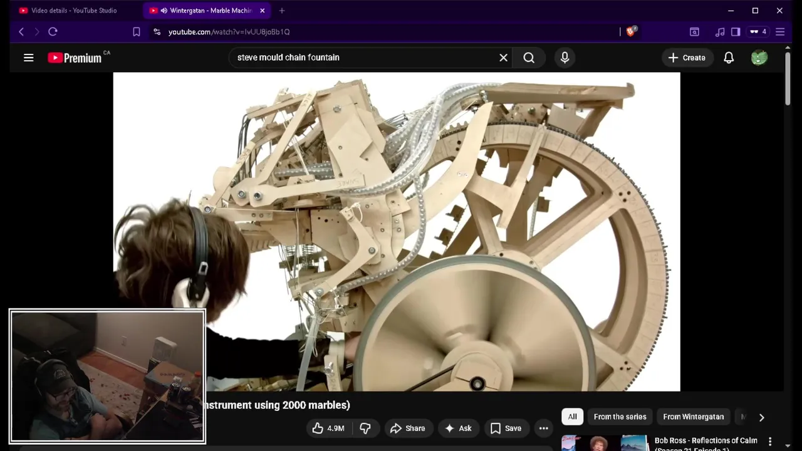Image resolution: width=802 pixels, height=451 pixels.
Task: Go back with the browser back arrow
Action: click(21, 31)
